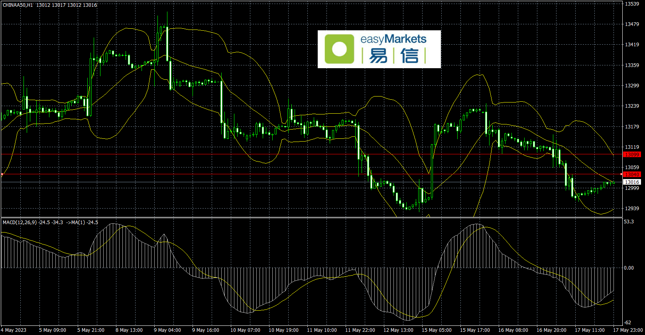
Task: Click the current price 13016 tag
Action: point(632,182)
